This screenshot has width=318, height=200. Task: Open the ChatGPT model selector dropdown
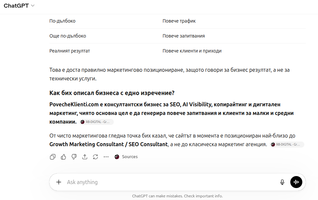point(19,6)
